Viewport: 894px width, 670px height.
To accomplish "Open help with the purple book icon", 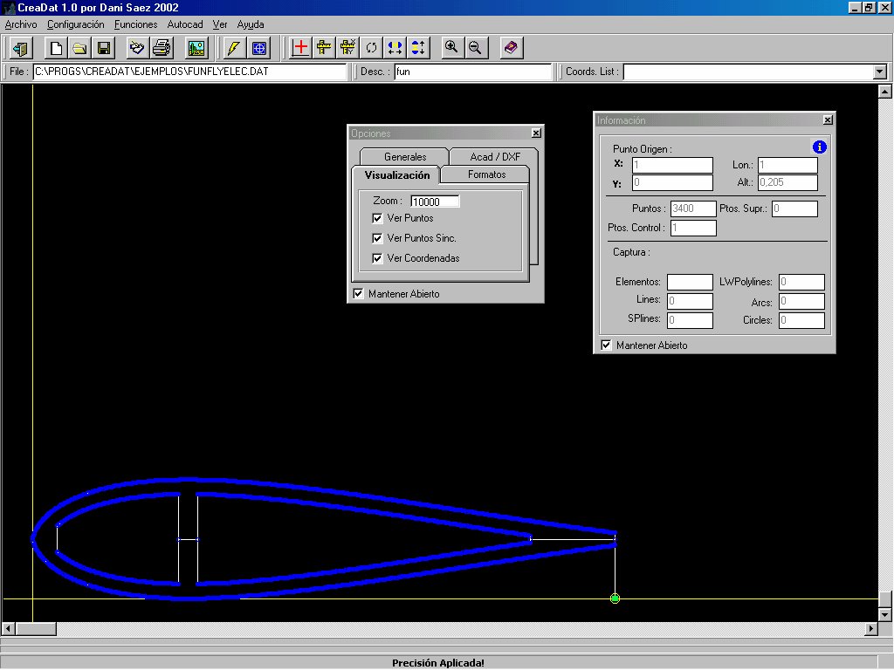I will [x=511, y=48].
